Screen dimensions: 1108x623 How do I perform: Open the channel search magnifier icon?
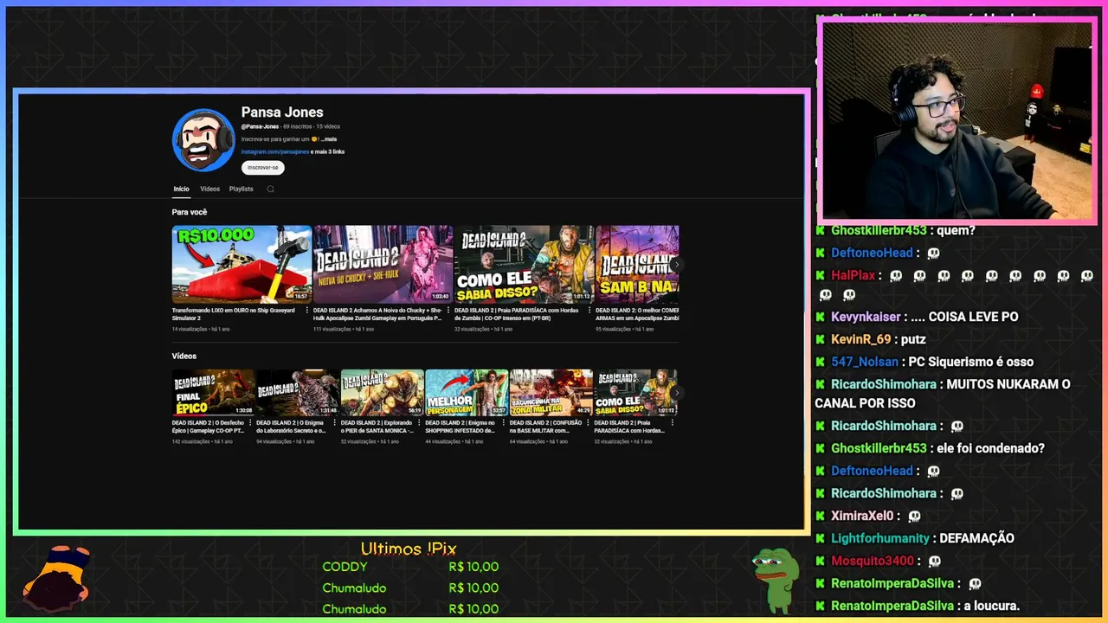pos(270,189)
